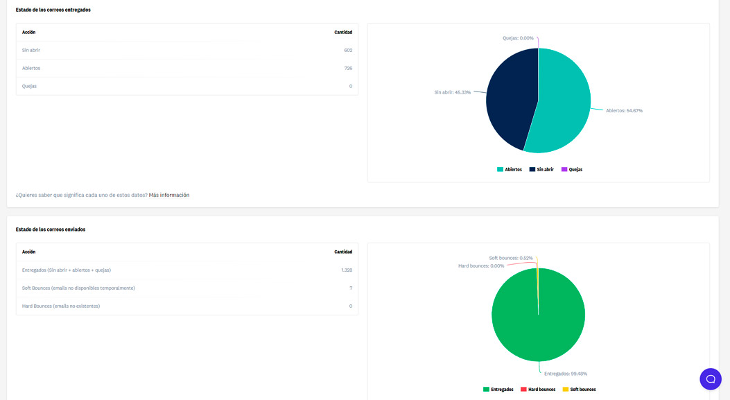Toggle the Soft bounces legend item
Screen dimensions: 730x400
click(x=579, y=390)
